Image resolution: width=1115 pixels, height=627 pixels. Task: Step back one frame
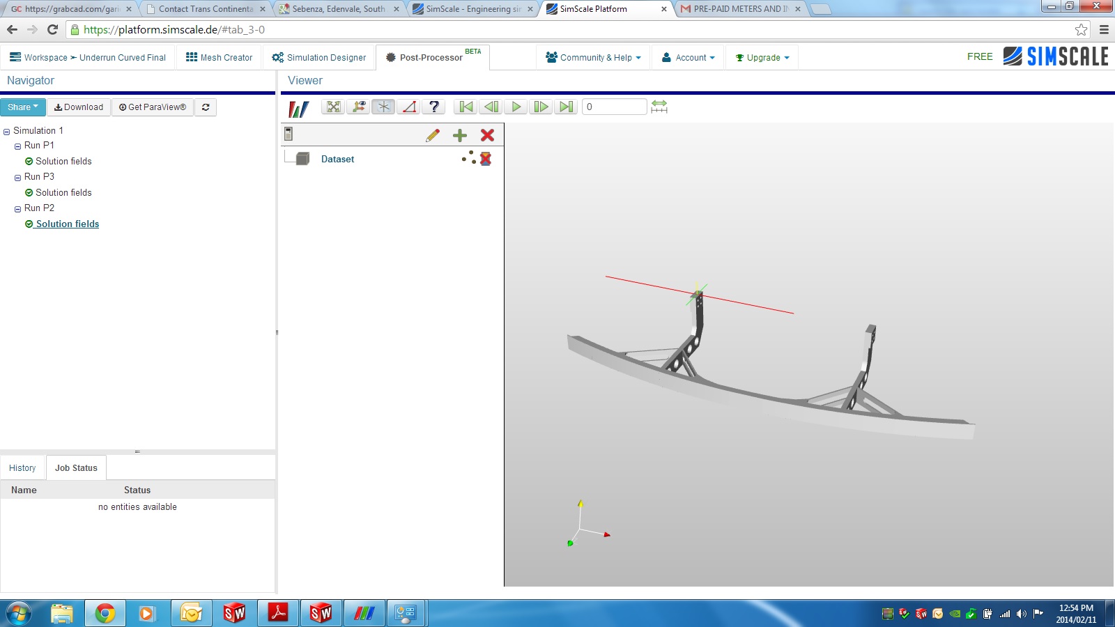pyautogui.click(x=491, y=107)
